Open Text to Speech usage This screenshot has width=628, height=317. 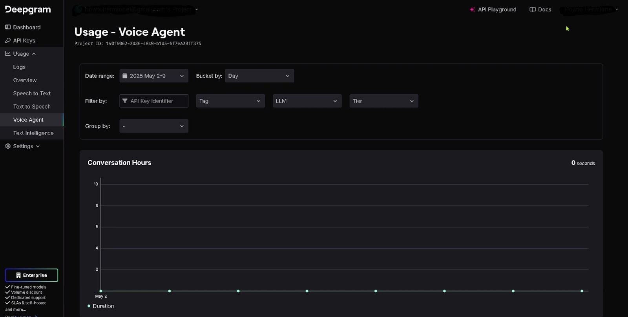(32, 107)
